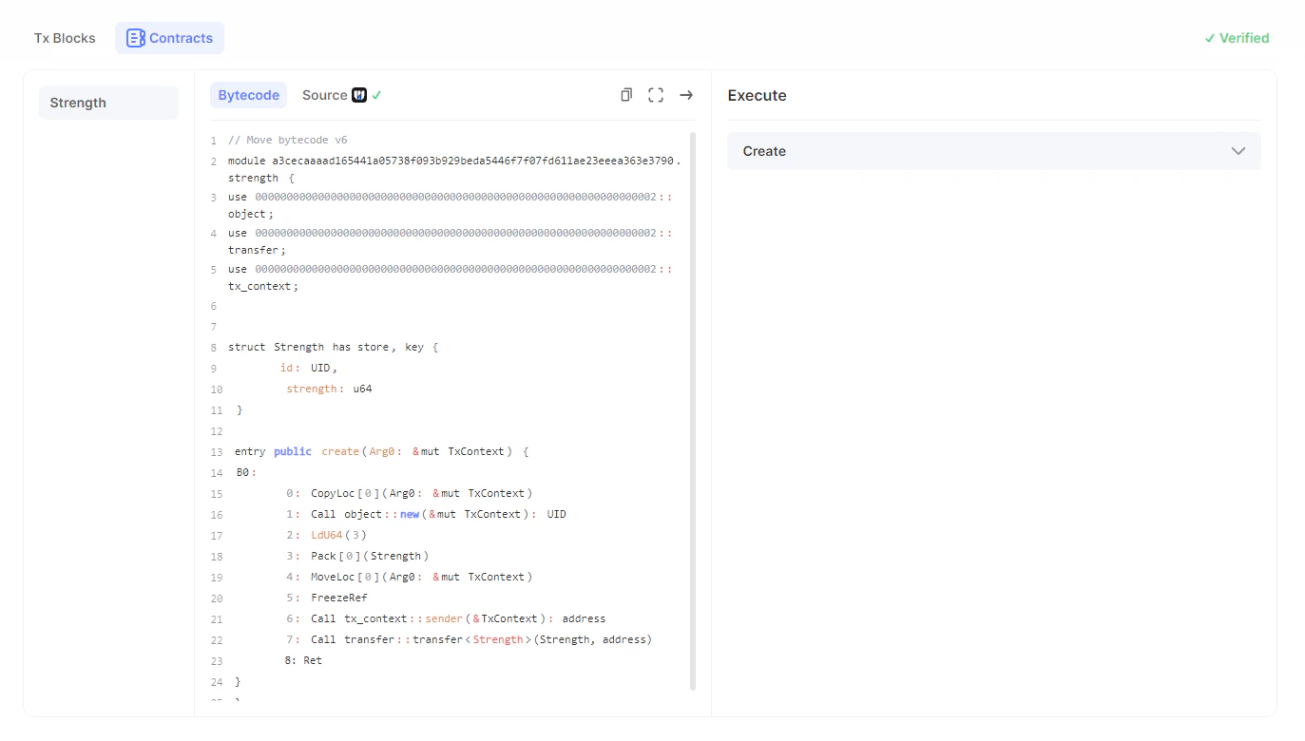
Task: Click the MoveLoc[0] instruction line
Action: click(409, 577)
